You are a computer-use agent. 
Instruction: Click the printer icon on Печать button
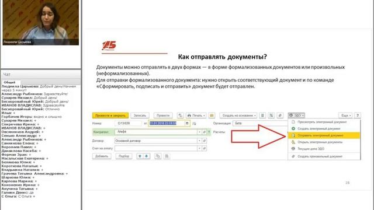189,116
